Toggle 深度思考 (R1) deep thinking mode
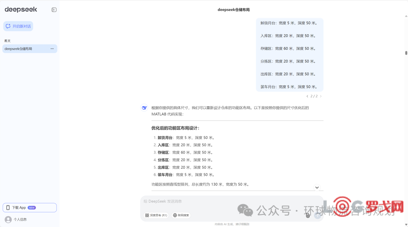 tap(156, 215)
